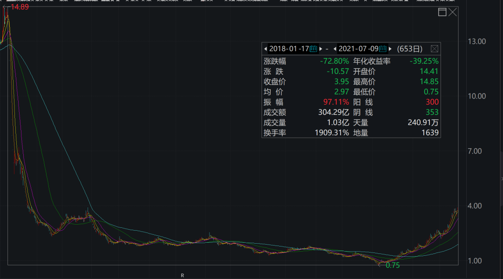The image size is (503, 279).
Task: Click the start date field 2018-01-17
Action: click(289, 48)
